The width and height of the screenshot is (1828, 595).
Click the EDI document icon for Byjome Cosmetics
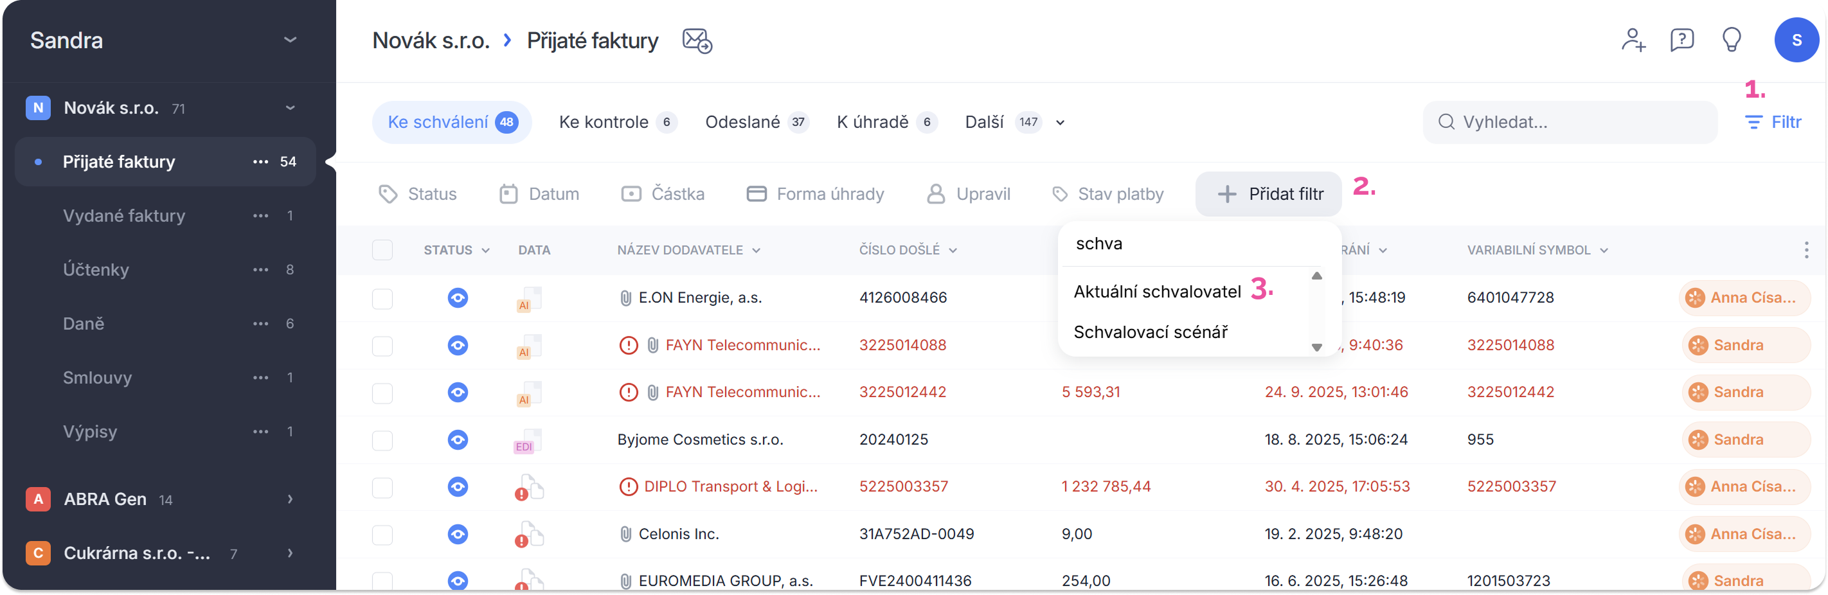coord(528,440)
